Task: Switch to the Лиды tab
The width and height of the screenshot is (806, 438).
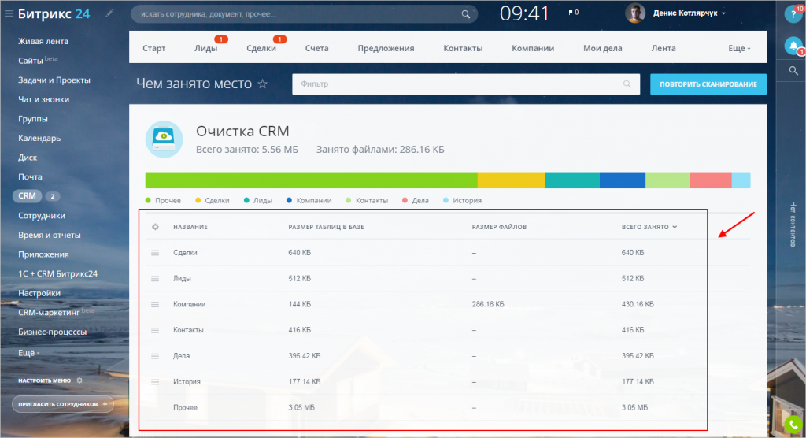Action: [x=205, y=48]
